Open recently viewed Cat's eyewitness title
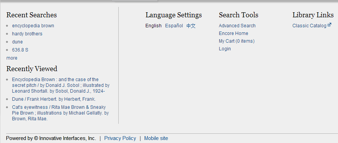 (60, 113)
